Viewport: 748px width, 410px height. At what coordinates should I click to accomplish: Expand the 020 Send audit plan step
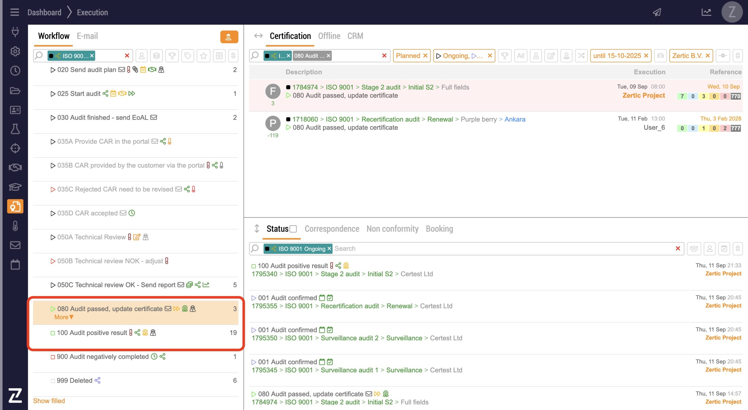[53, 70]
